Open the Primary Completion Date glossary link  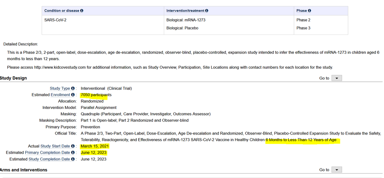47,153
